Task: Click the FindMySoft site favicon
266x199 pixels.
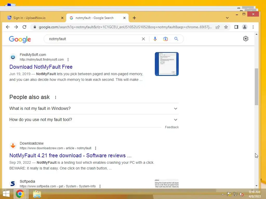Action: [x=13, y=57]
